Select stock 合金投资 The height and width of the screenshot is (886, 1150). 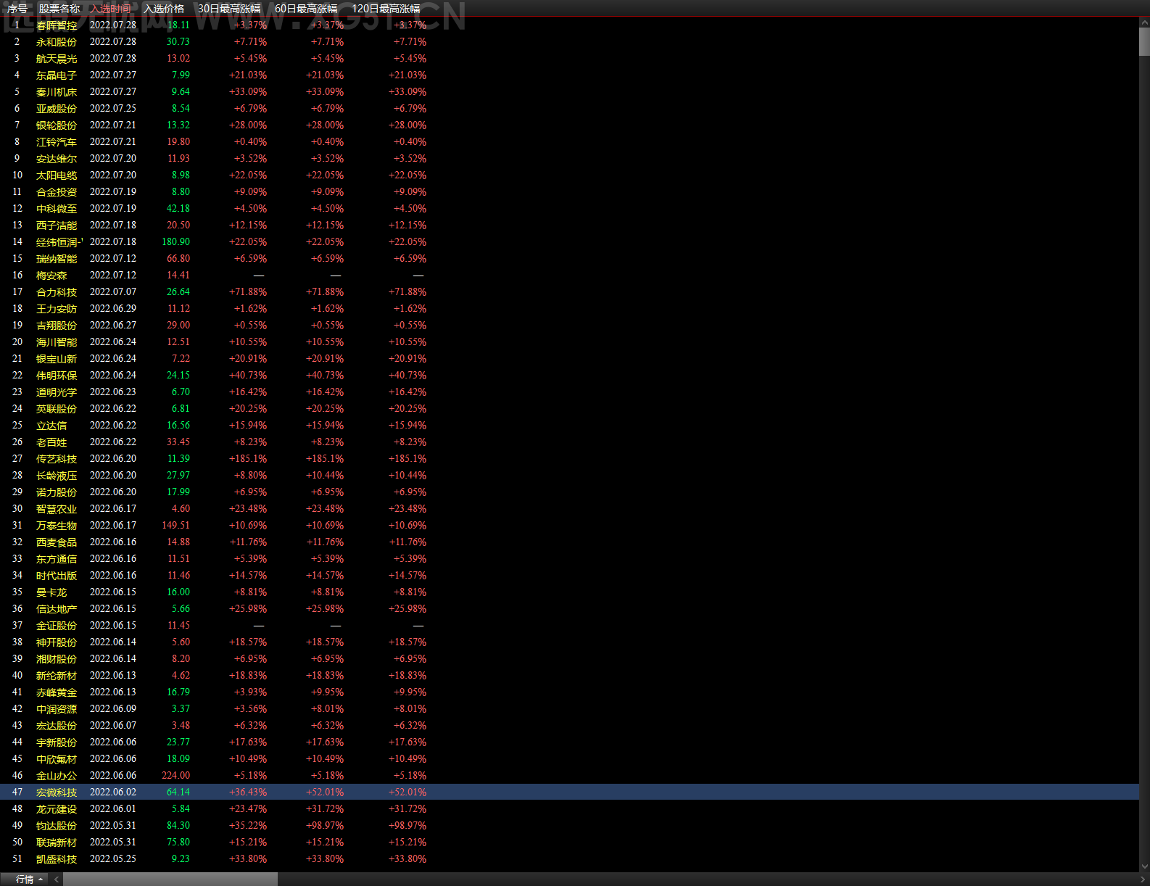[x=57, y=192]
